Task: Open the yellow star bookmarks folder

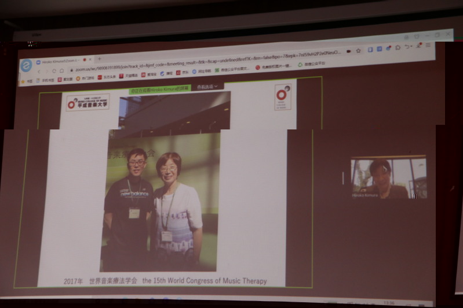Action: point(27,81)
